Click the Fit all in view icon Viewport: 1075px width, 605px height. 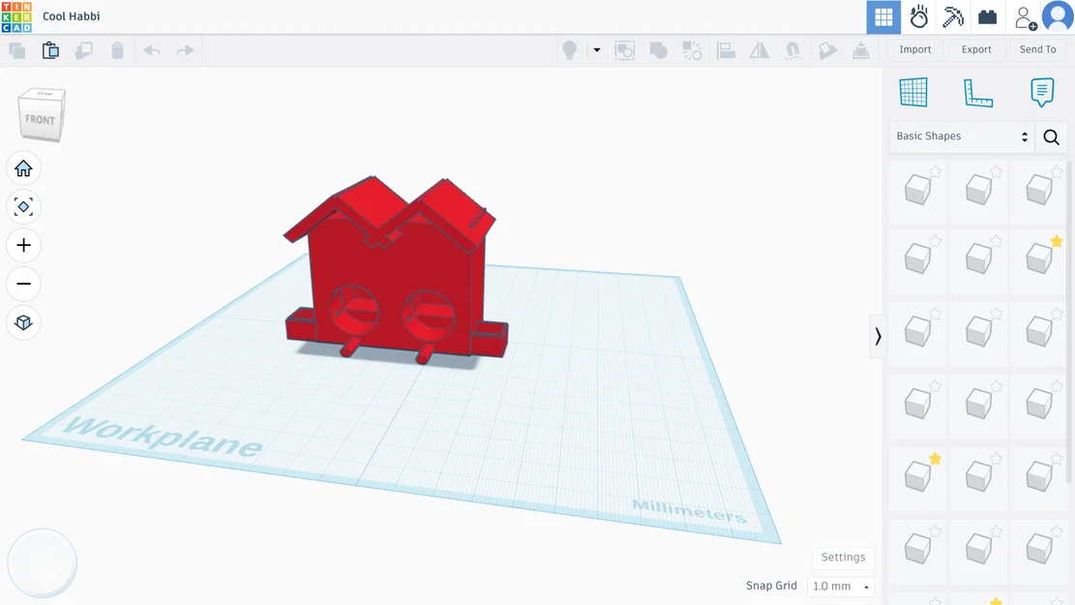(23, 207)
